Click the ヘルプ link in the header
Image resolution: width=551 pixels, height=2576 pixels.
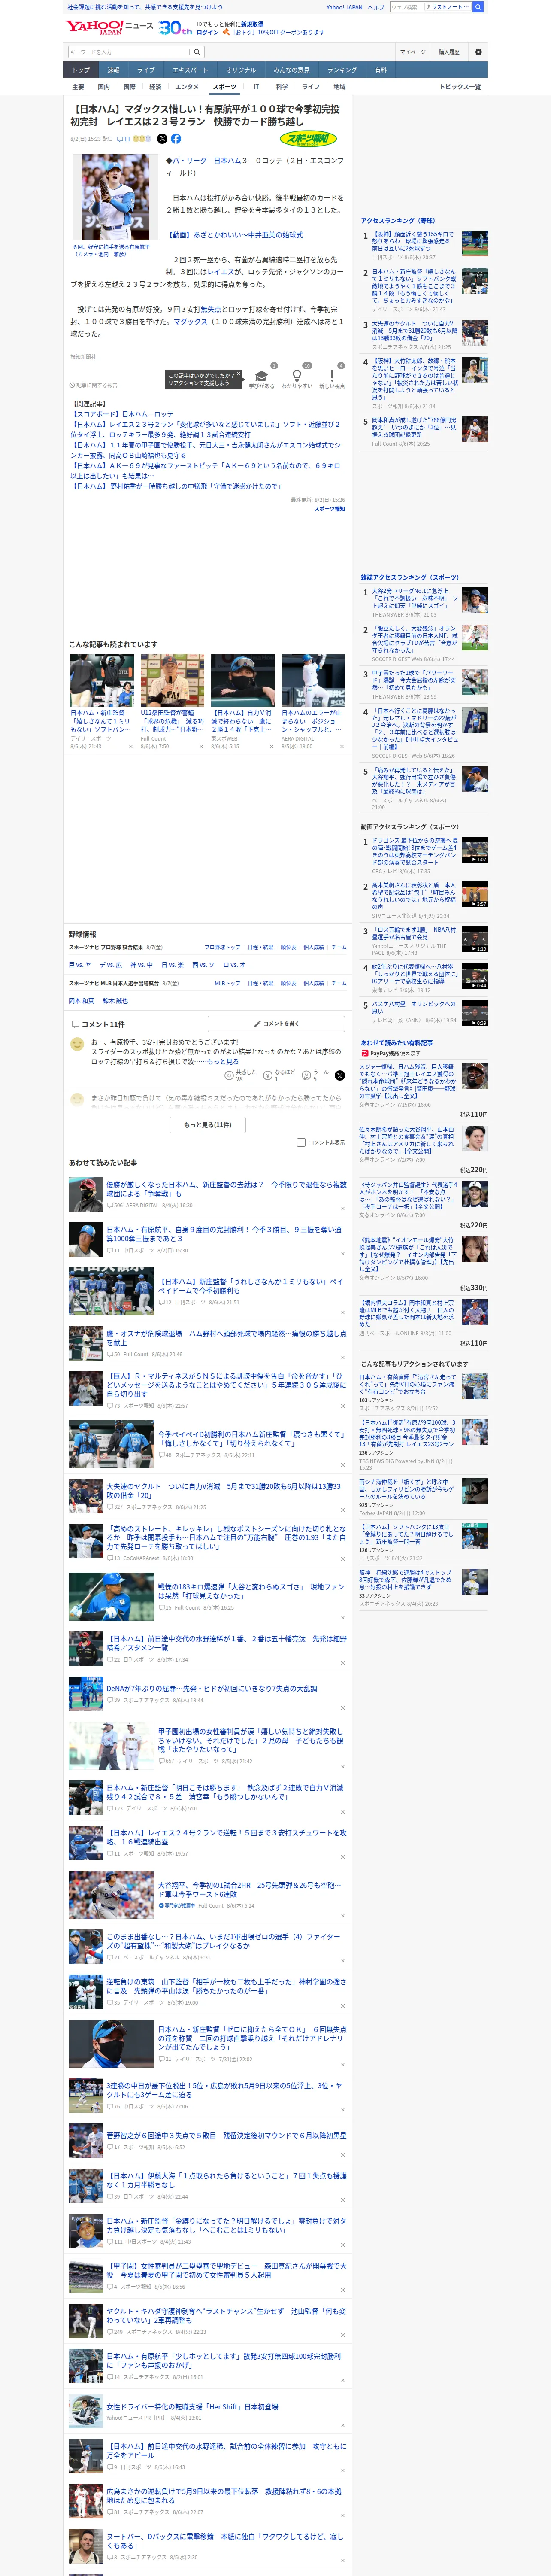(x=376, y=7)
